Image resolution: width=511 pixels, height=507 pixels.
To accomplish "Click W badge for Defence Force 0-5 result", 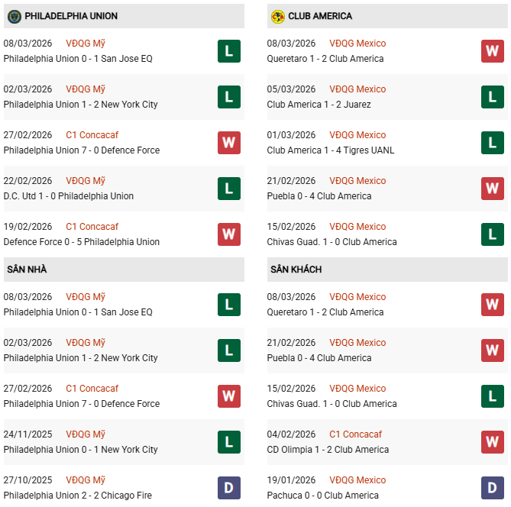I will (x=229, y=234).
